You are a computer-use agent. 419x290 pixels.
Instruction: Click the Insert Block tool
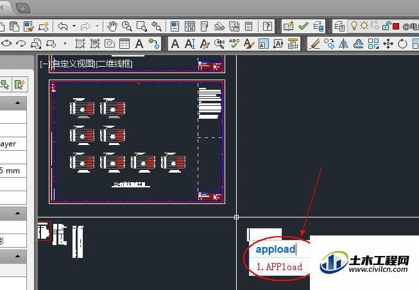click(36, 44)
